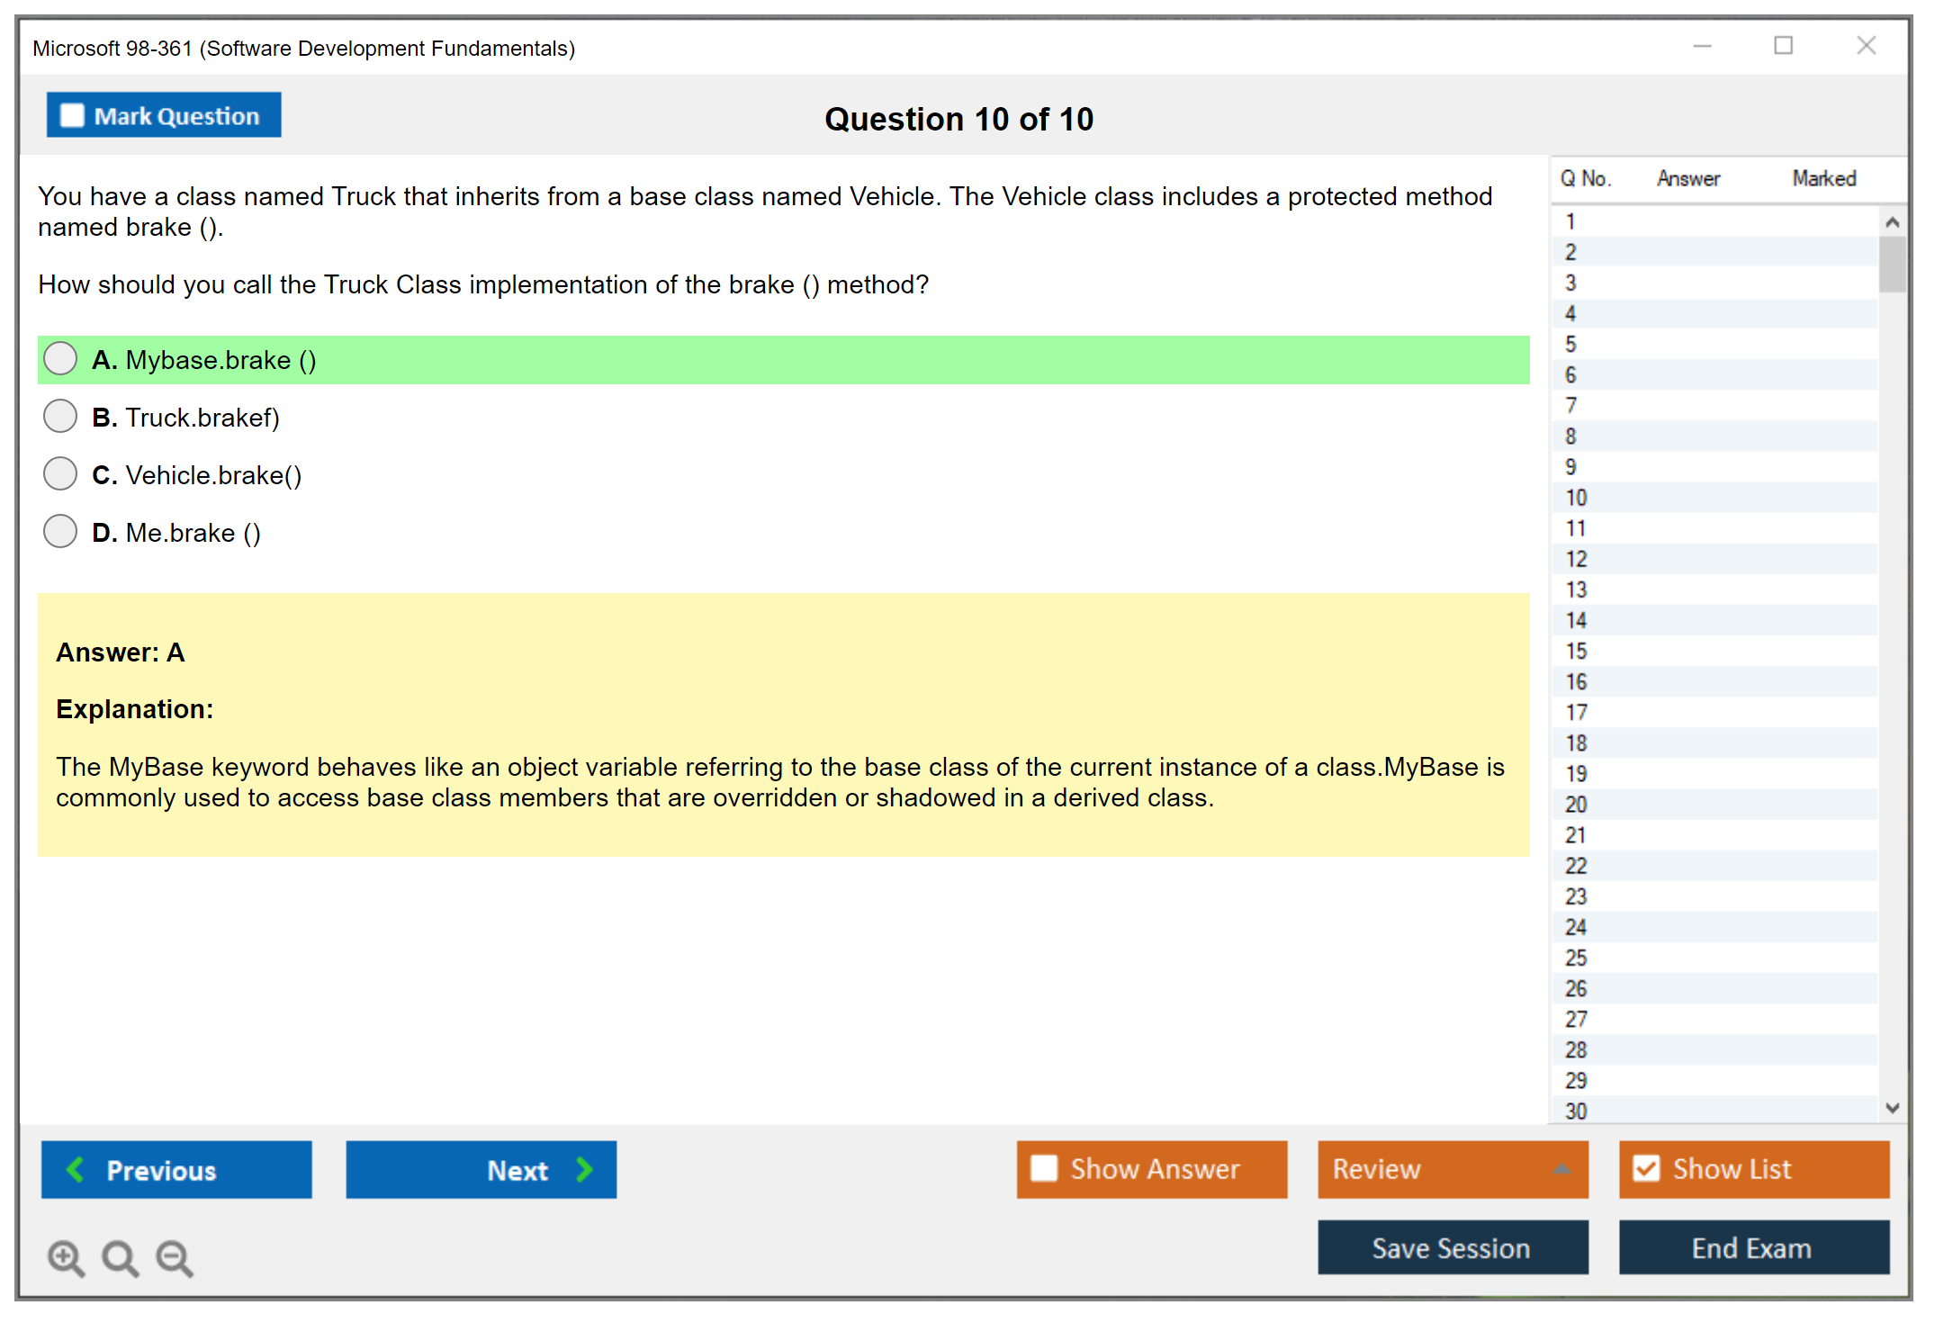
Task: Select option C Vehicle.brake()
Action: 60,474
